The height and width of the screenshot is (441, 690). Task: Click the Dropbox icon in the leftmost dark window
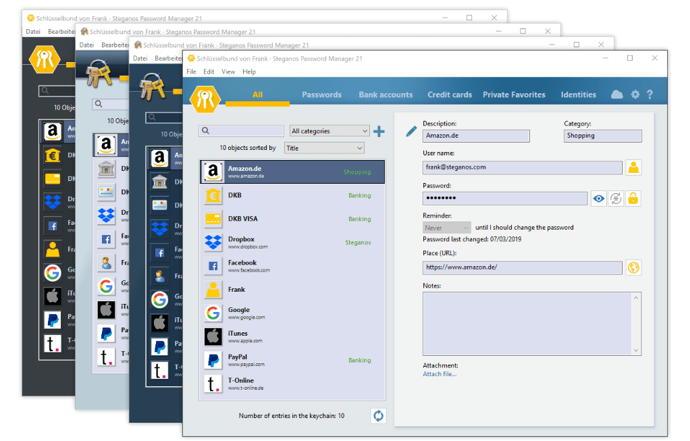(53, 202)
